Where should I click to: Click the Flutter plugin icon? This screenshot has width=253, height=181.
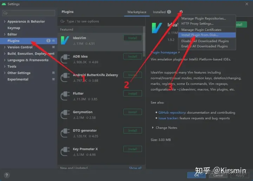pyautogui.click(x=65, y=96)
